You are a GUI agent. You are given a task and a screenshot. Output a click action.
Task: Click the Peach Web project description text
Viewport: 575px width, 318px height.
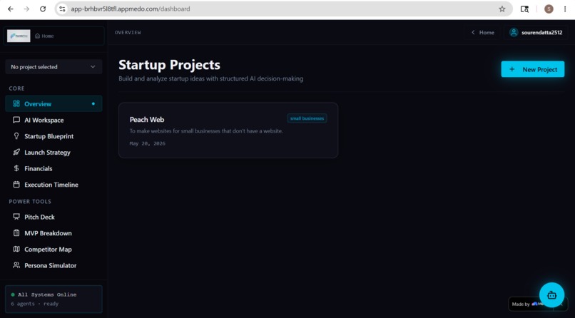[x=206, y=131]
